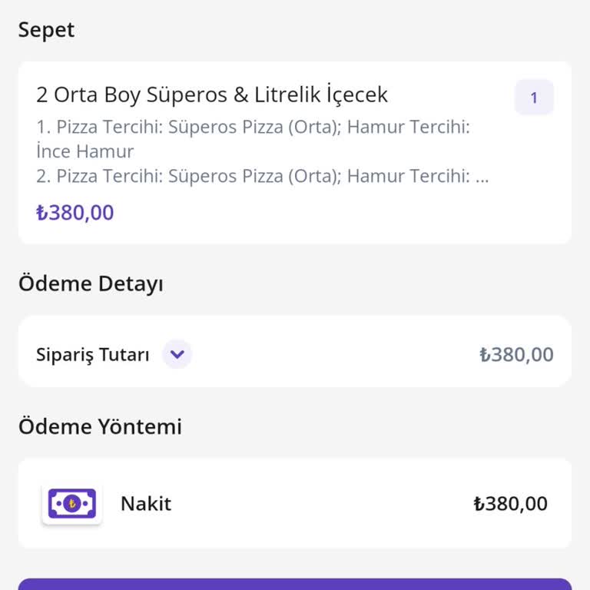590x590 pixels.
Task: Click the Nakit cash payment icon
Action: 71,504
